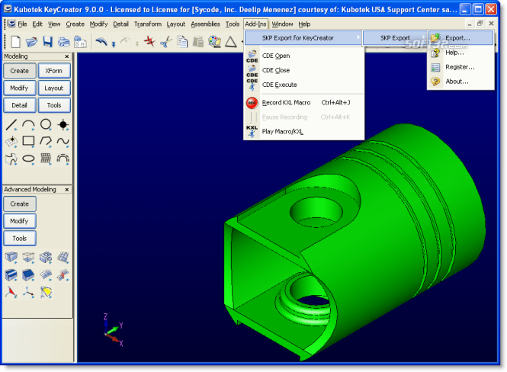
Task: Open the Layout menu in menu bar
Action: click(176, 24)
